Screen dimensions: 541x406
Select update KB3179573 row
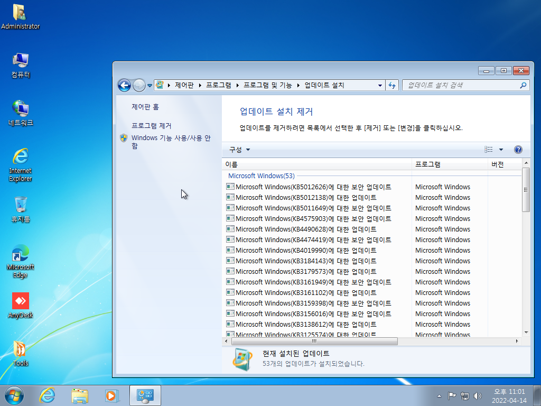point(371,272)
